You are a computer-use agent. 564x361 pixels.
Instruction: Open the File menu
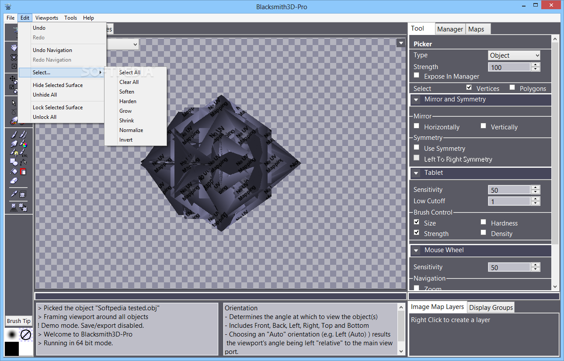tap(10, 18)
